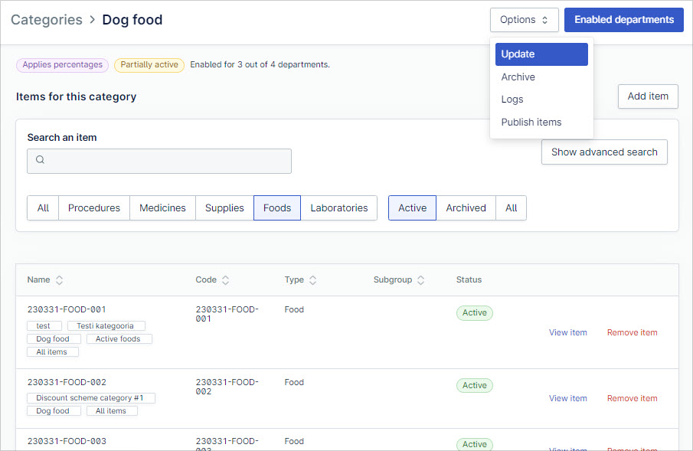Click the 'test' category tag
Viewport: 693px width, 451px height.
[44, 326]
